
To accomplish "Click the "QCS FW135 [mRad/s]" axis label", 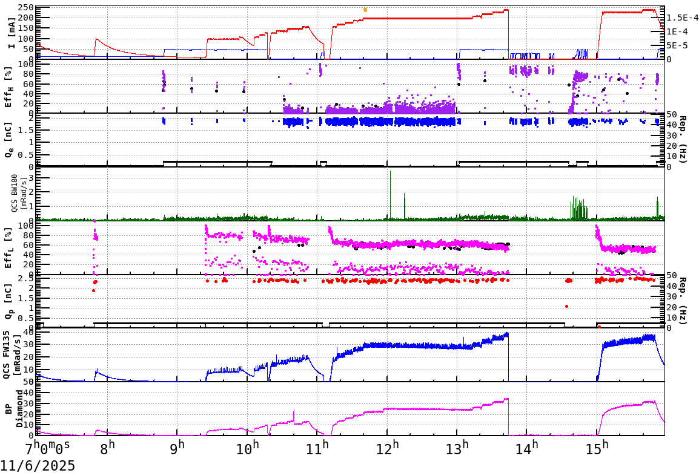I will pyautogui.click(x=11, y=354).
